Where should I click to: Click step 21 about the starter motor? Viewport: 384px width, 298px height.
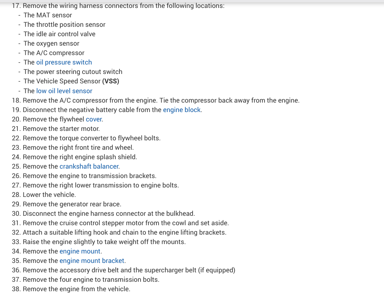click(61, 129)
